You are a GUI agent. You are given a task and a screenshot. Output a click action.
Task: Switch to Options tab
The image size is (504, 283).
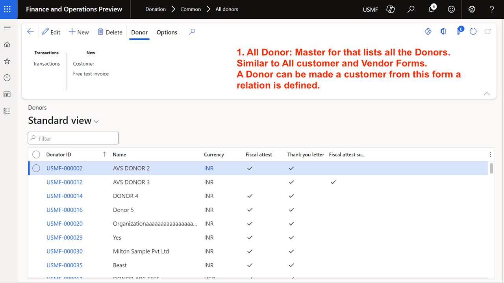click(x=167, y=32)
